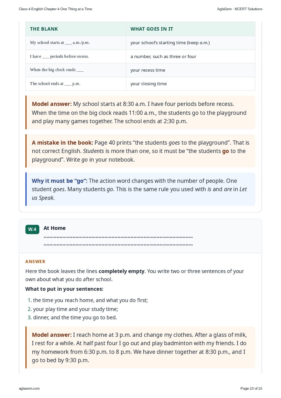Click the 'At Home' question title

[x=55, y=228]
